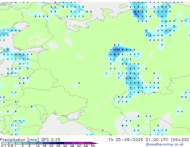Click the '10' precipitation value near top
190x147 pixels.
click(x=134, y=12)
